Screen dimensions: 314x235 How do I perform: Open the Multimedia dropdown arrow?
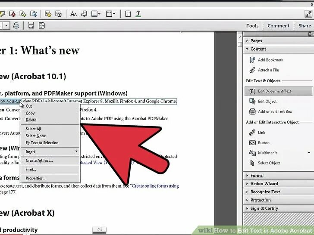pos(309,153)
